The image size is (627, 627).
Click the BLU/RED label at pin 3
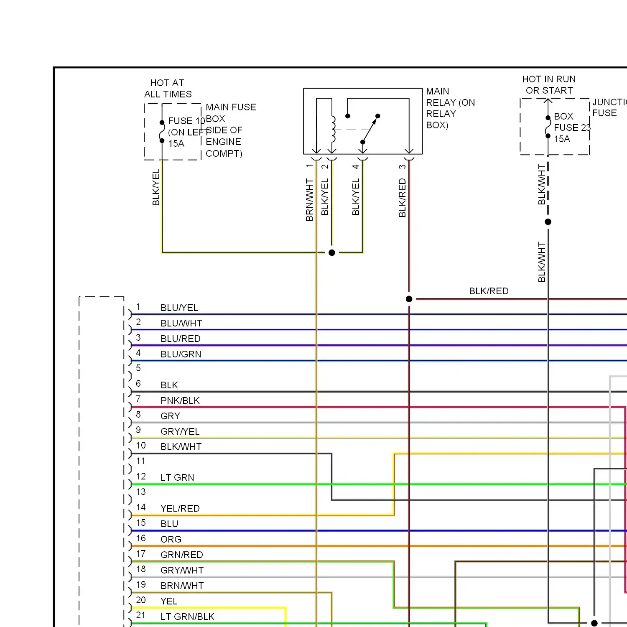pyautogui.click(x=181, y=339)
